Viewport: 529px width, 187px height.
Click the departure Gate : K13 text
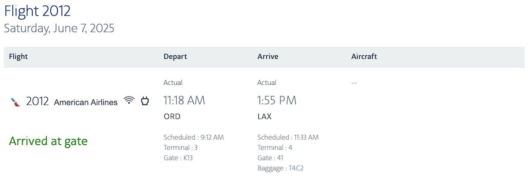click(x=178, y=158)
